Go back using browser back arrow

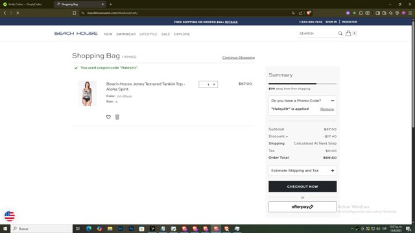point(5,13)
